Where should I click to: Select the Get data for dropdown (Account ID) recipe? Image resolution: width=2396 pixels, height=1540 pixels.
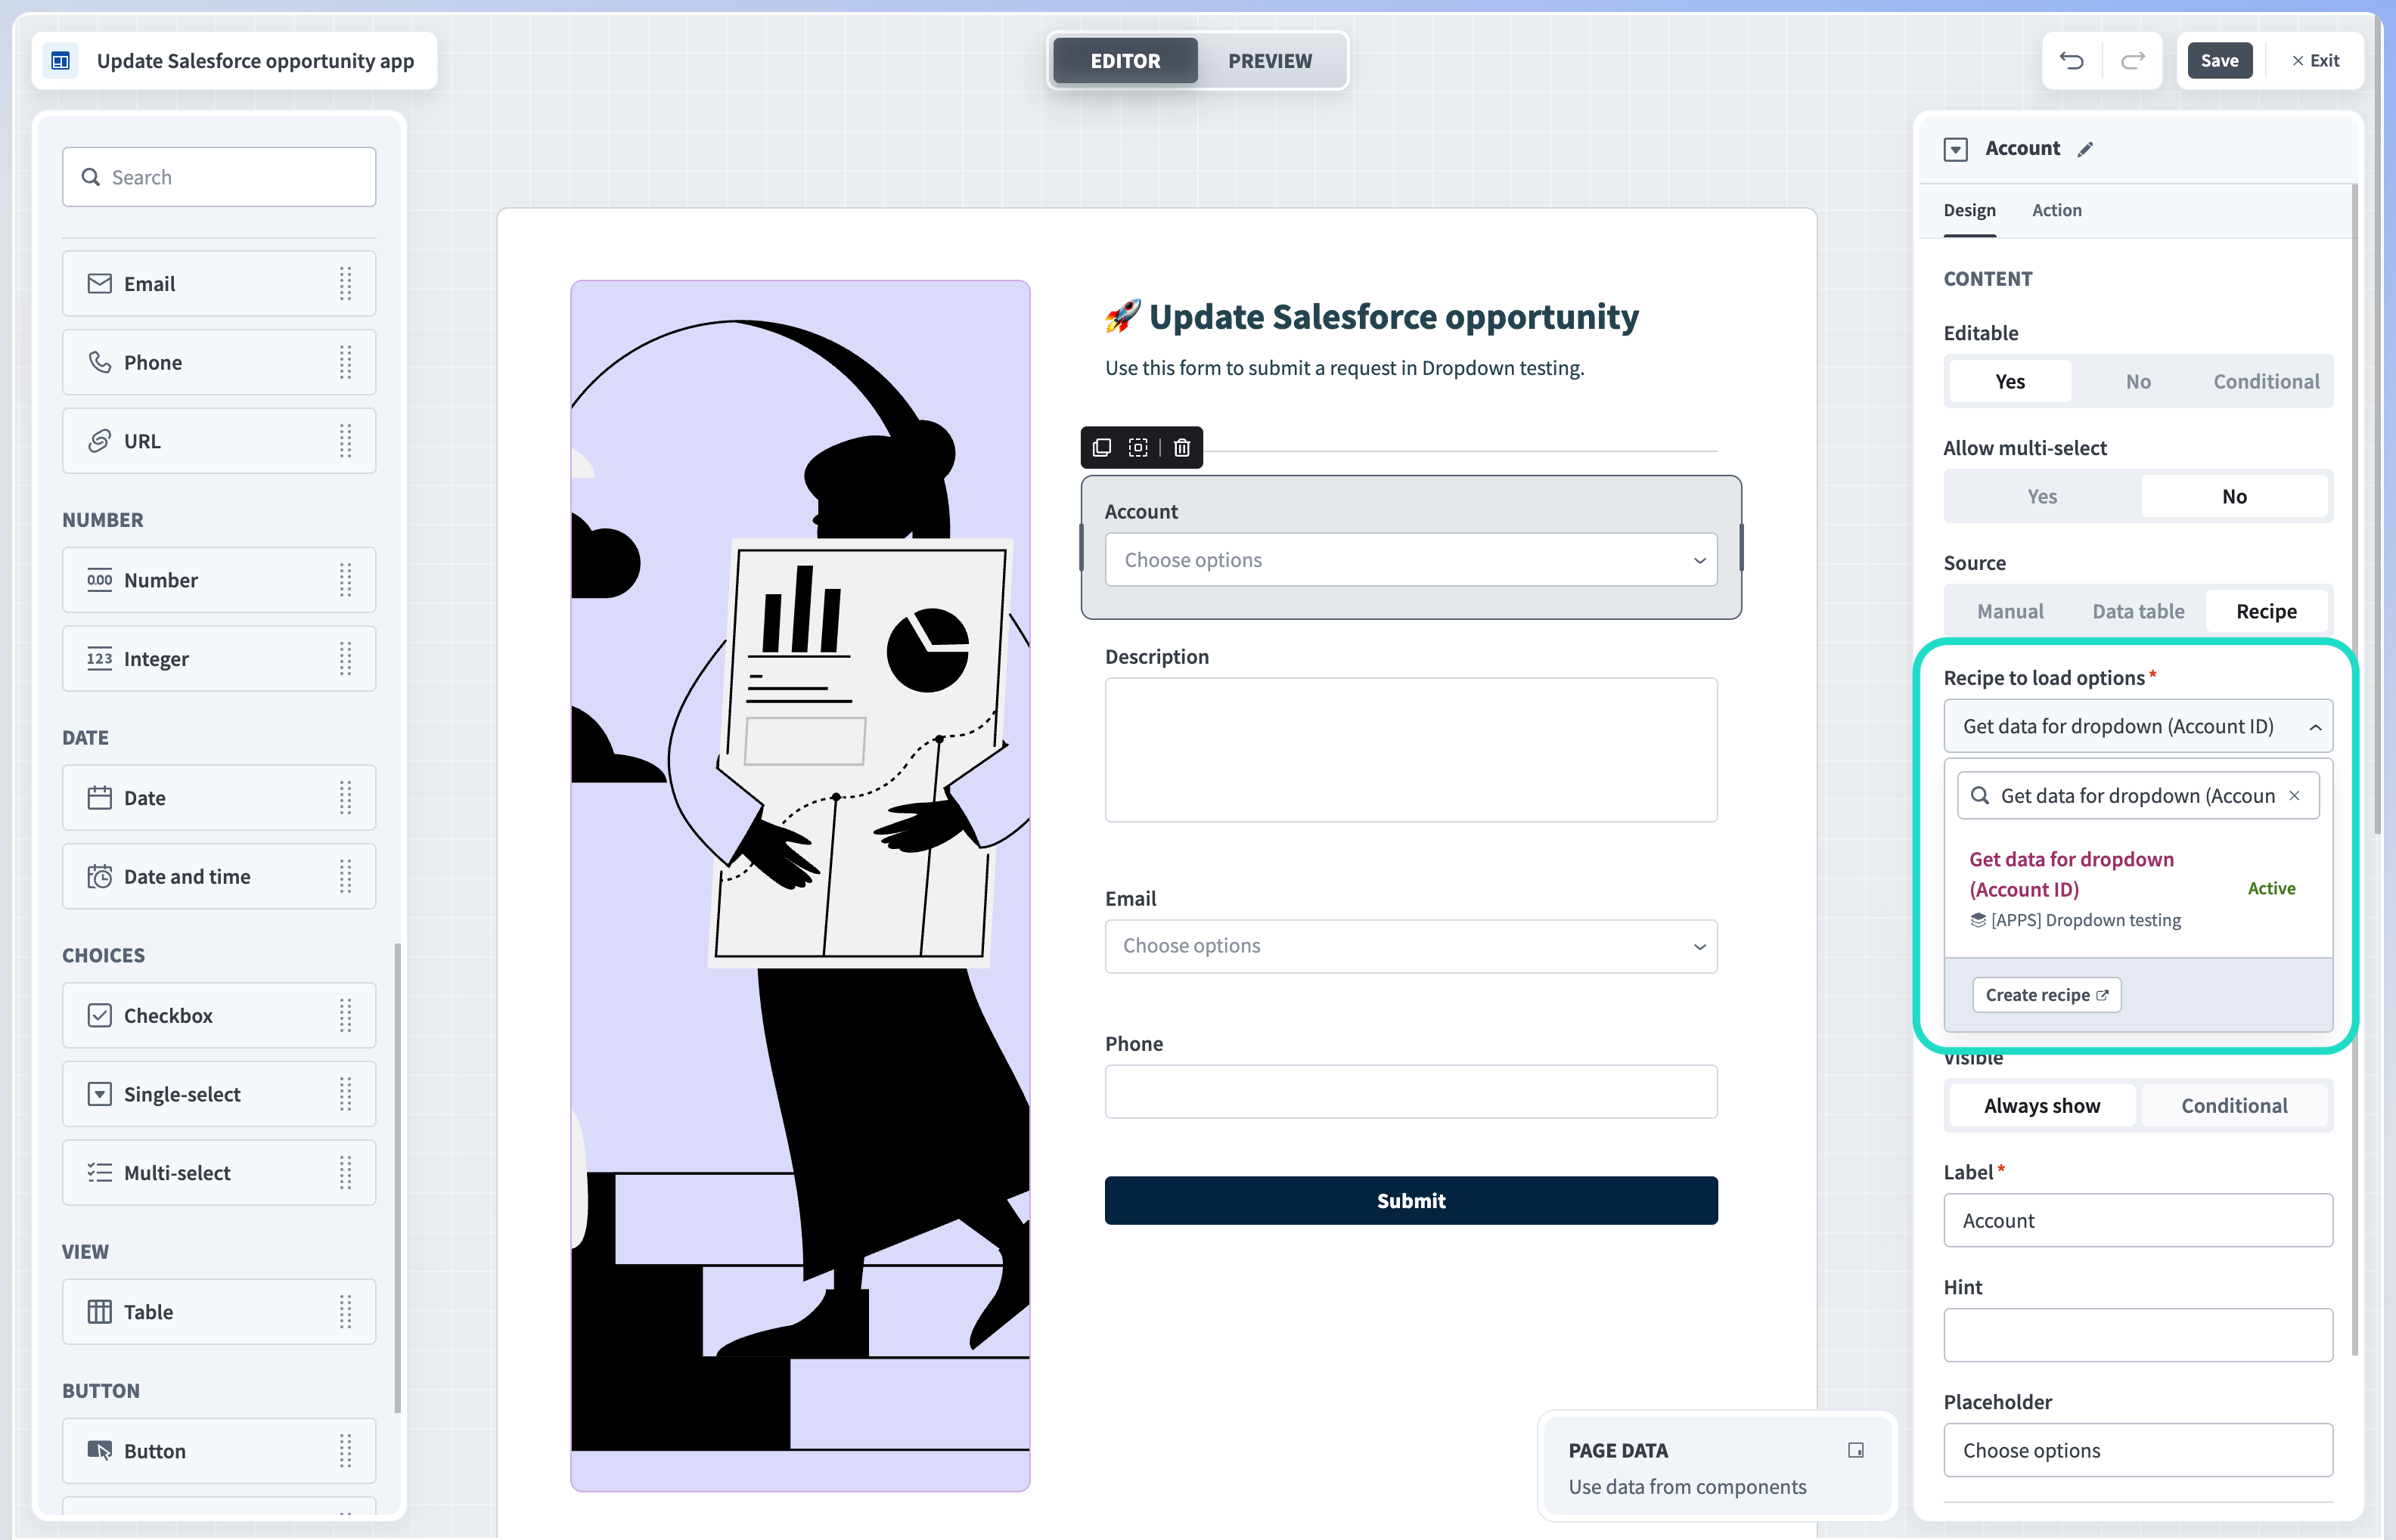click(2138, 888)
